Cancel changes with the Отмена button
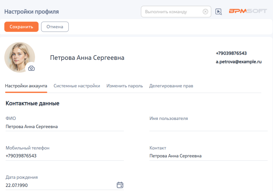Viewport: 273px width, 192px height. pos(55,27)
